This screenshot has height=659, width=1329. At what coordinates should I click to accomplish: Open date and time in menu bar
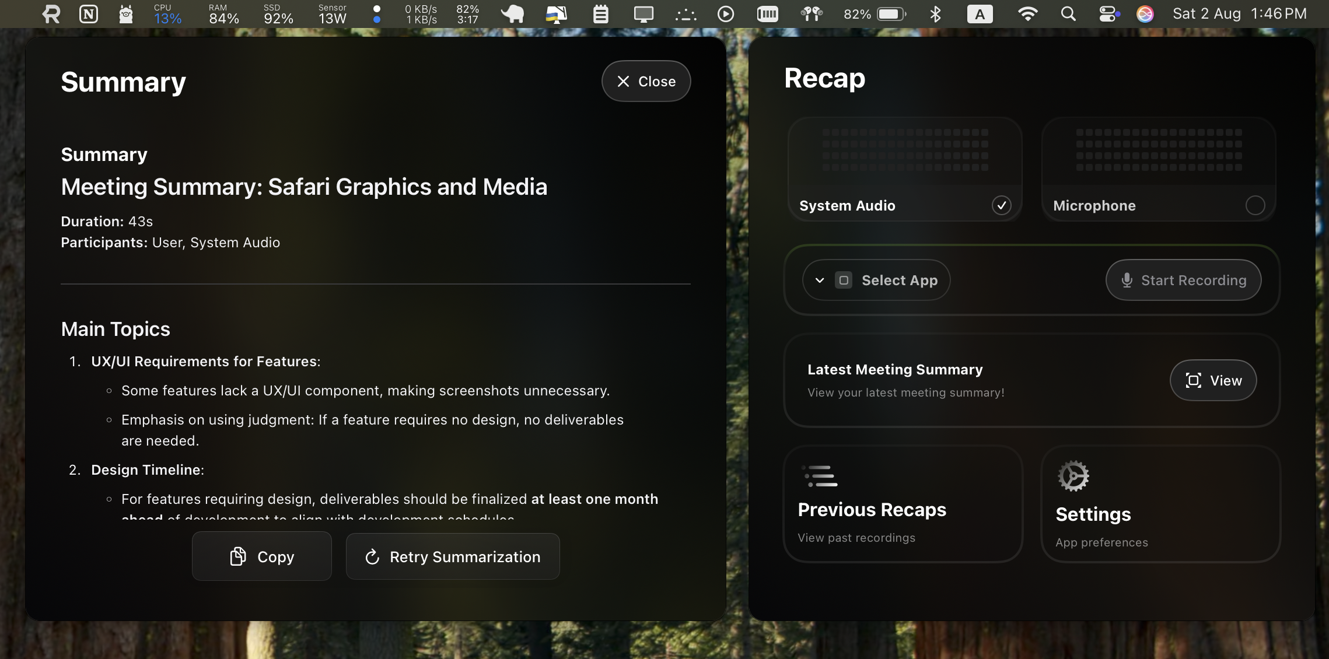coord(1239,14)
